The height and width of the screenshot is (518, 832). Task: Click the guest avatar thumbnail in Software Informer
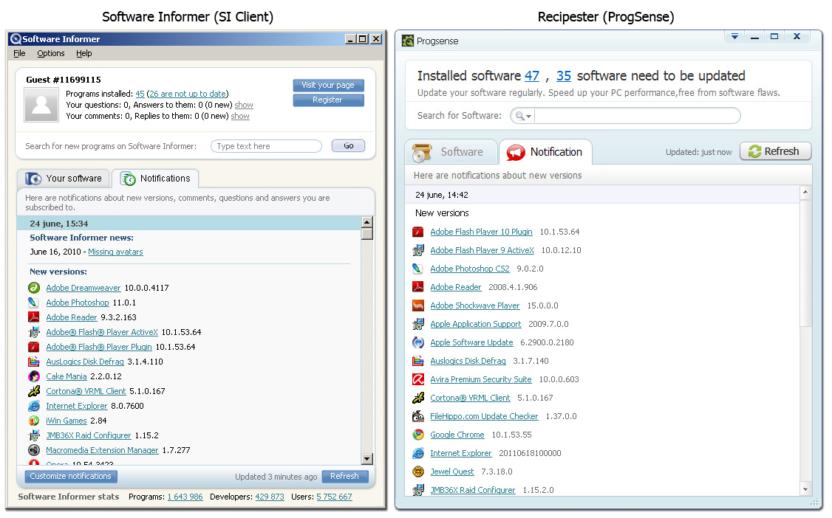pyautogui.click(x=41, y=104)
